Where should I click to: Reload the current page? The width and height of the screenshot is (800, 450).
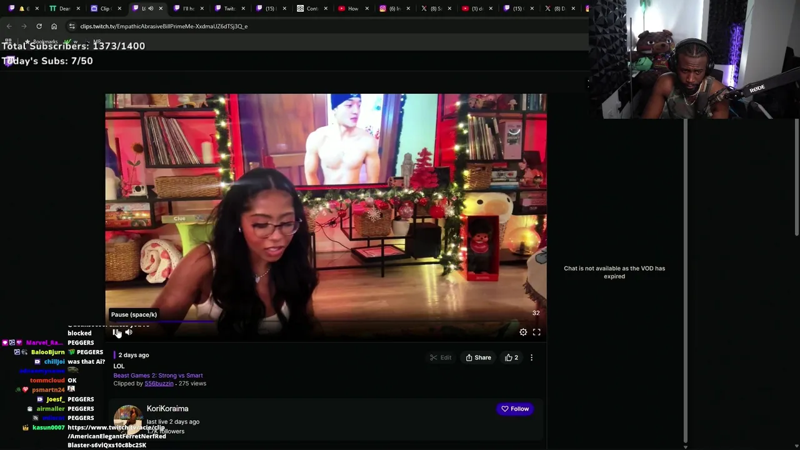[39, 26]
